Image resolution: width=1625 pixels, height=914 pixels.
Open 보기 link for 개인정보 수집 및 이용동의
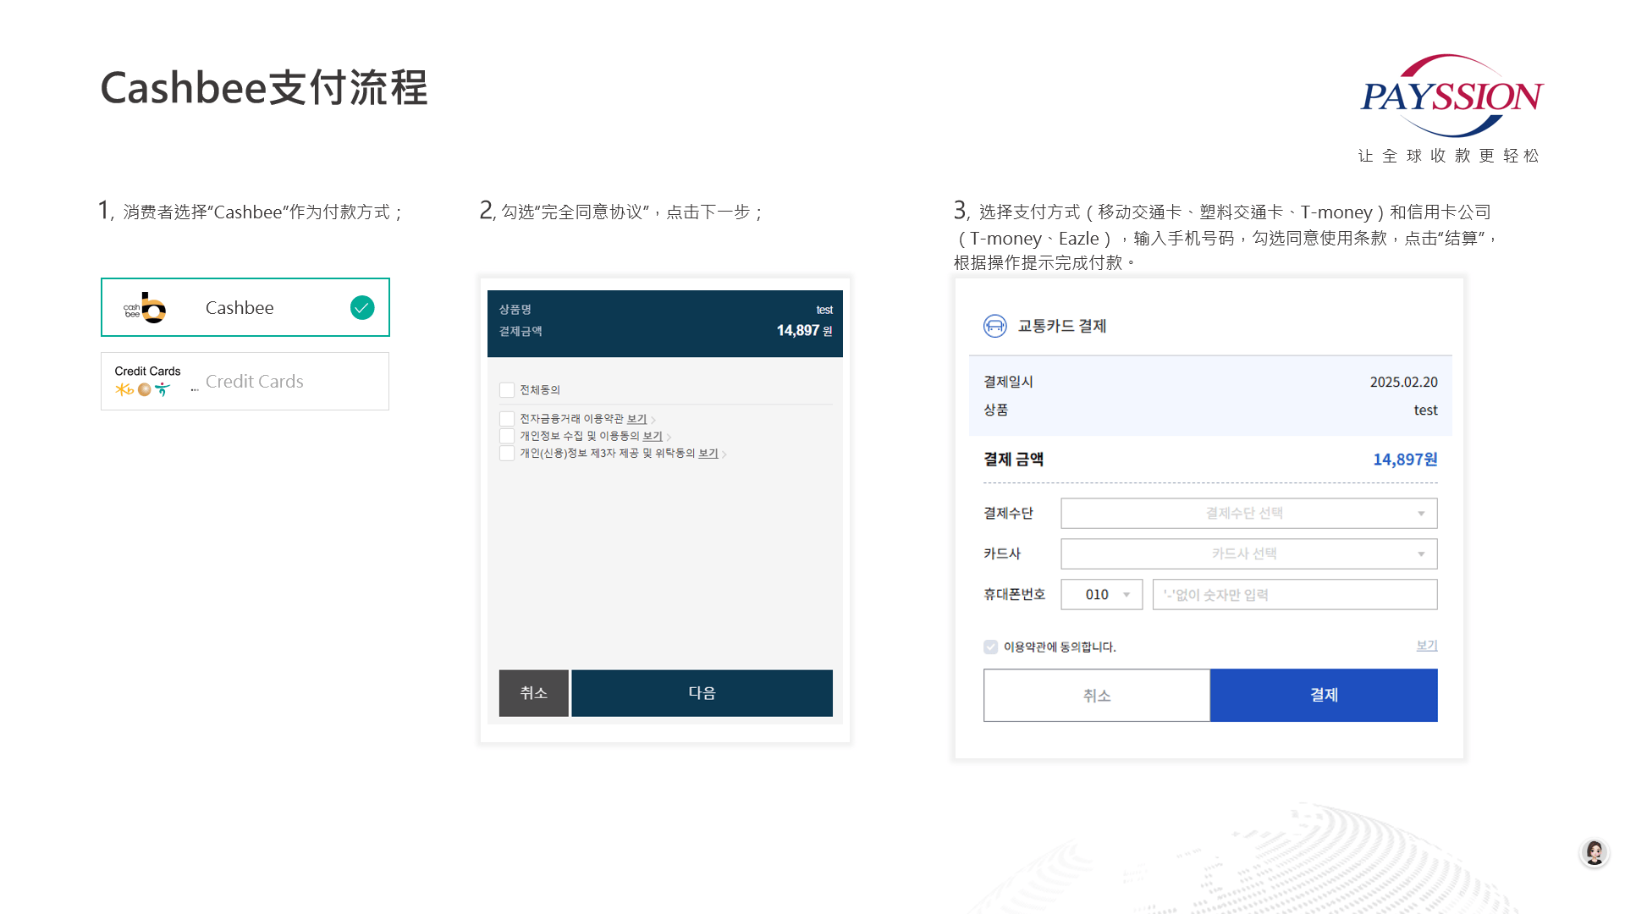653,436
